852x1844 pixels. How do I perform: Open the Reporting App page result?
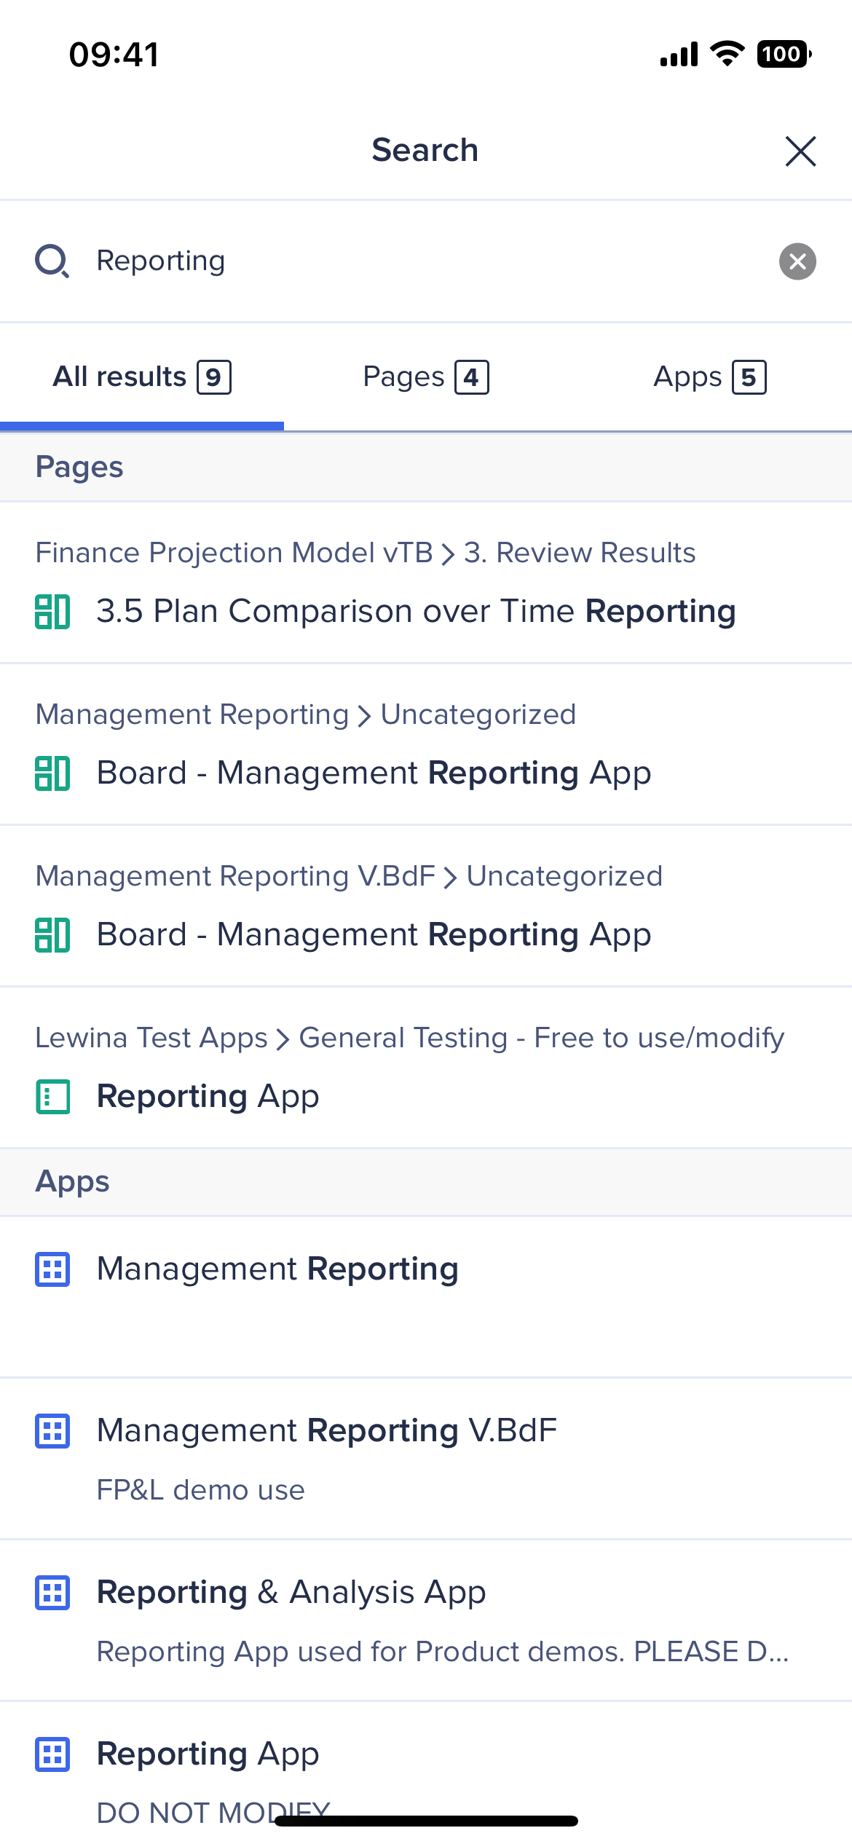(426, 1068)
